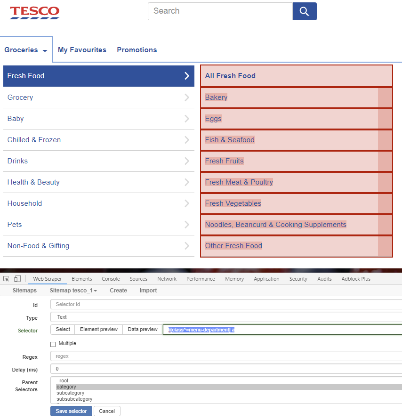Open the Sitemap tesco_1 dropdown
Viewport: 402px width, 420px height.
pyautogui.click(x=73, y=291)
